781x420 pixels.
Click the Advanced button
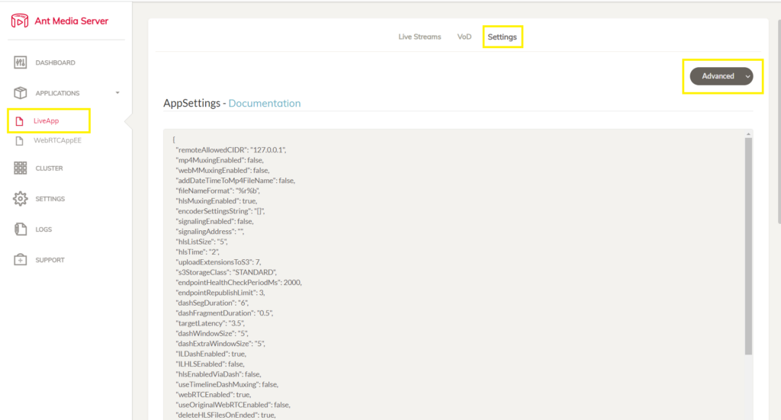[722, 76]
